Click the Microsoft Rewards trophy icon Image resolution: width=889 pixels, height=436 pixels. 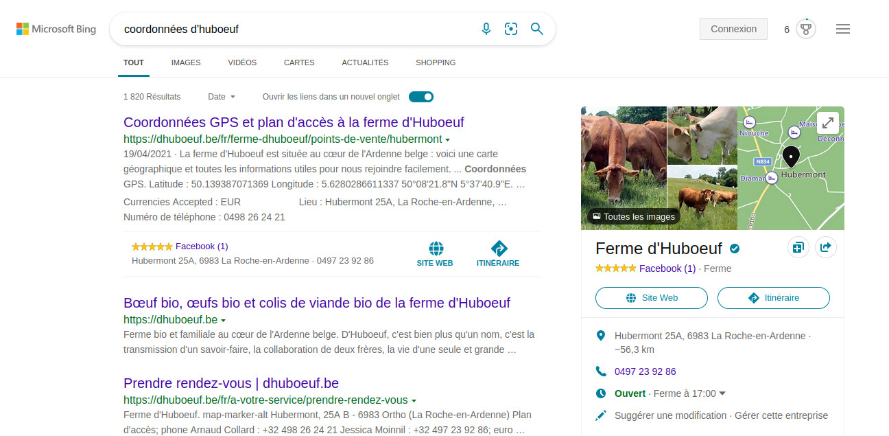pos(806,28)
